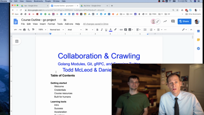Expand the insert image dropdown arrow

point(133,30)
